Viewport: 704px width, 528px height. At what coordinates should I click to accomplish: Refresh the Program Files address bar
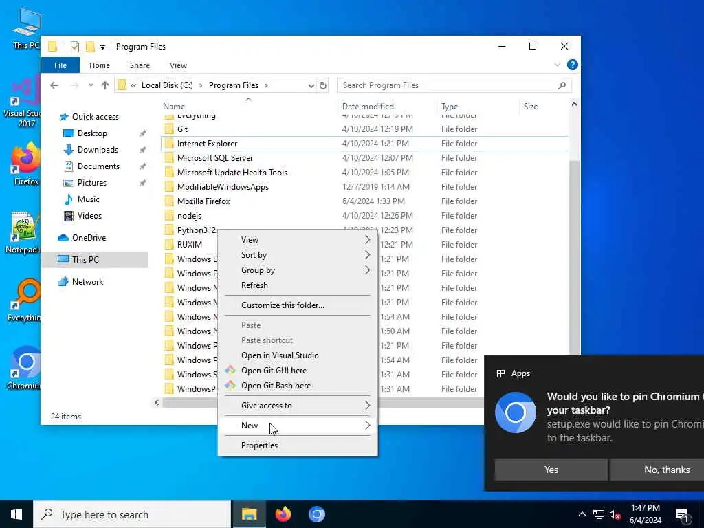323,85
